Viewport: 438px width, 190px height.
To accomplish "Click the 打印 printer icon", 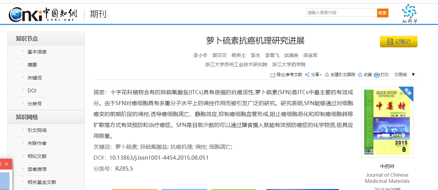I will [x=377, y=75].
